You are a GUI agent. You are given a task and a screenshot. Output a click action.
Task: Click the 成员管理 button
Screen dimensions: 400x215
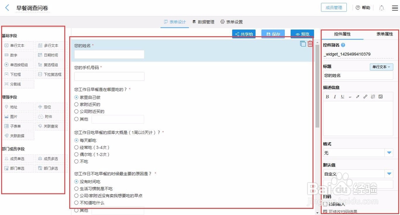pyautogui.click(x=334, y=8)
